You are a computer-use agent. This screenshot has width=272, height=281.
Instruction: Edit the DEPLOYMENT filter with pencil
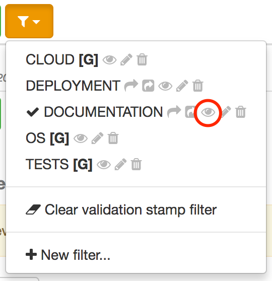coord(182,86)
